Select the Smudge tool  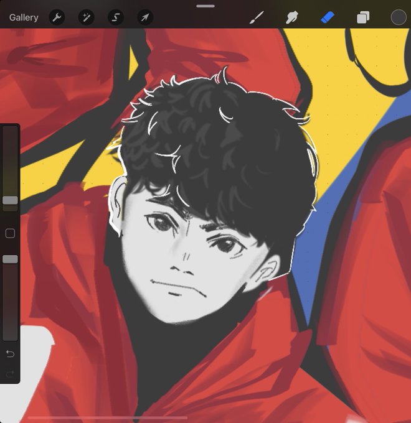tap(291, 17)
